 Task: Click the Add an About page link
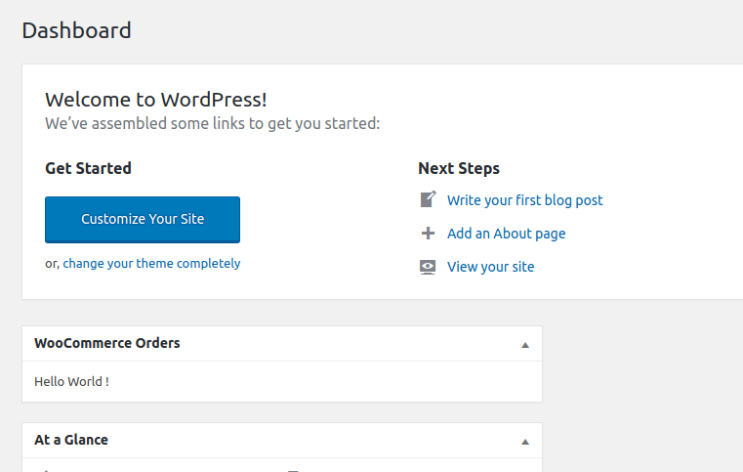coord(506,234)
